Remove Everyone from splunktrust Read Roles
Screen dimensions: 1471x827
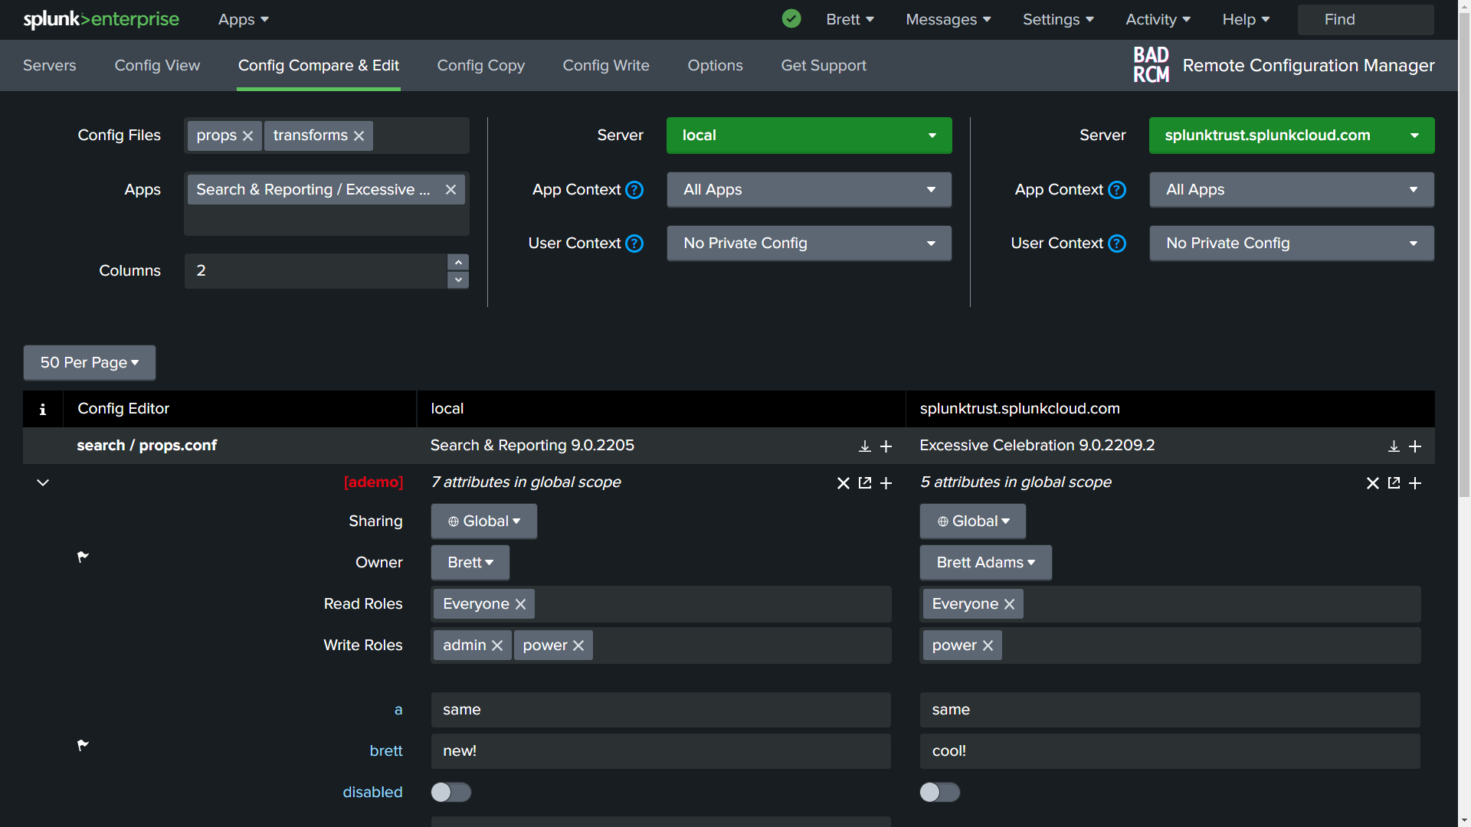point(1009,604)
